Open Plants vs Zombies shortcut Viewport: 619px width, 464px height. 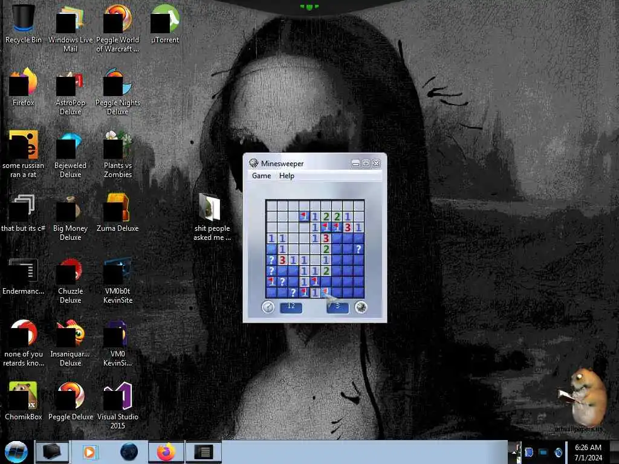coord(118,154)
